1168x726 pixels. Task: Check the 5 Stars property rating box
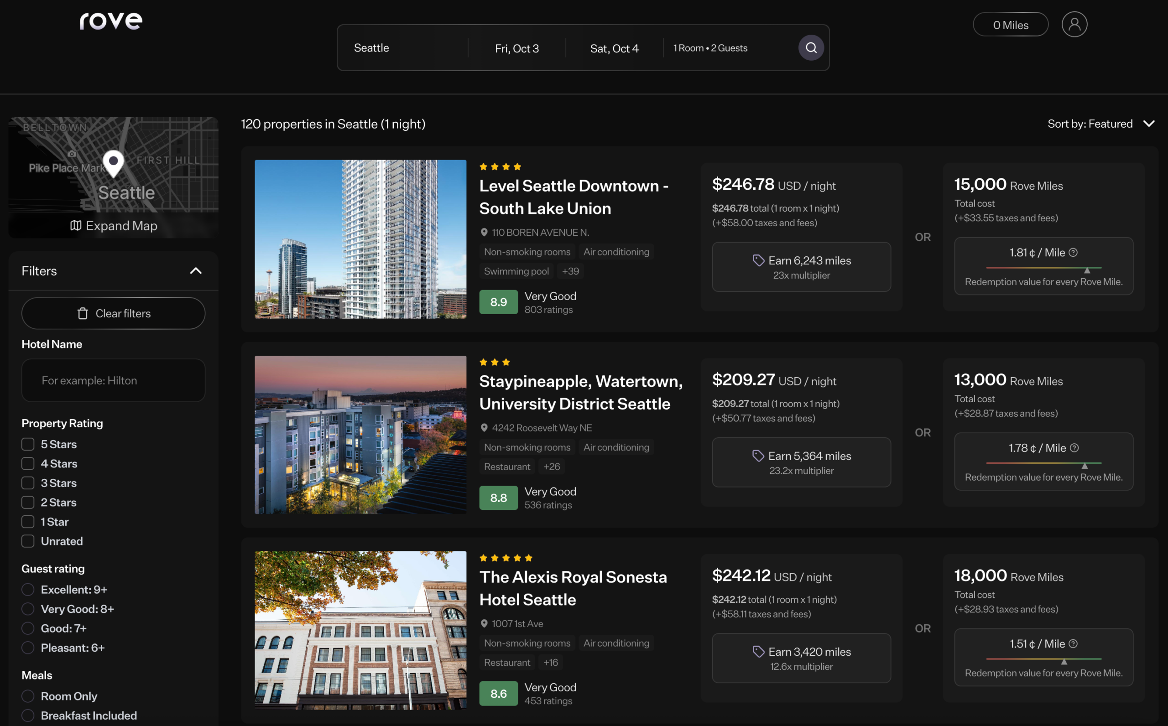click(28, 444)
